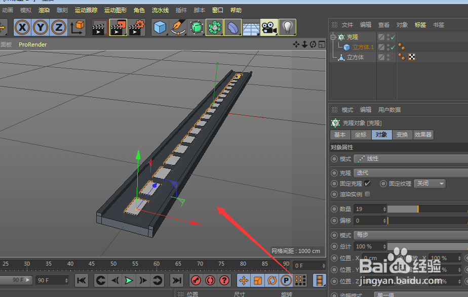The height and width of the screenshot is (297, 468).
Task: Click the camera icon in the toolbar
Action: tap(269, 27)
